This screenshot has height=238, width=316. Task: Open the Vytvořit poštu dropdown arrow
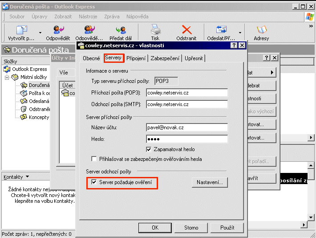[x=40, y=33]
